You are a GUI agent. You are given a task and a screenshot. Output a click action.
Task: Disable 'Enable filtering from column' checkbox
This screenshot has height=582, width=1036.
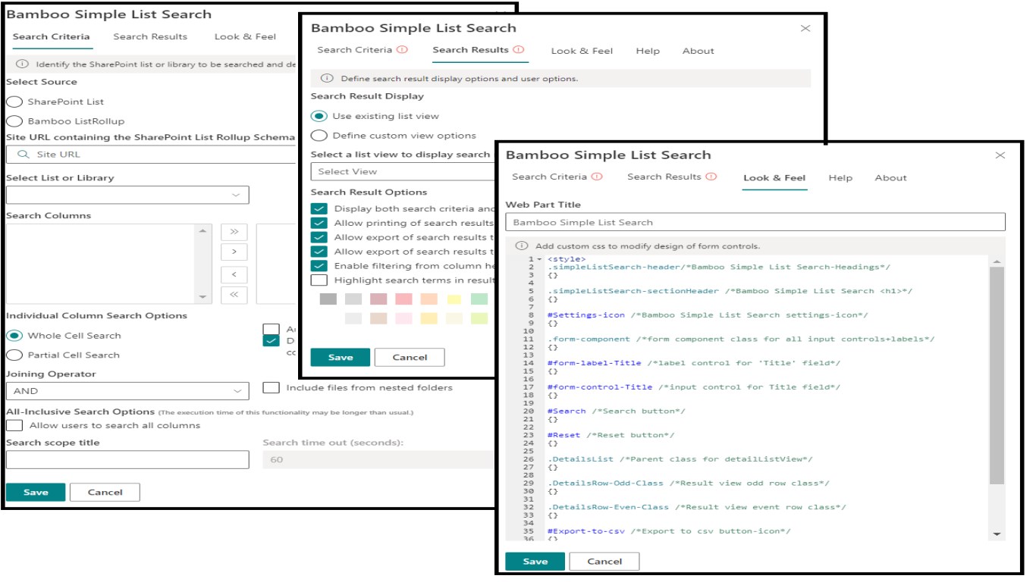[319, 266]
